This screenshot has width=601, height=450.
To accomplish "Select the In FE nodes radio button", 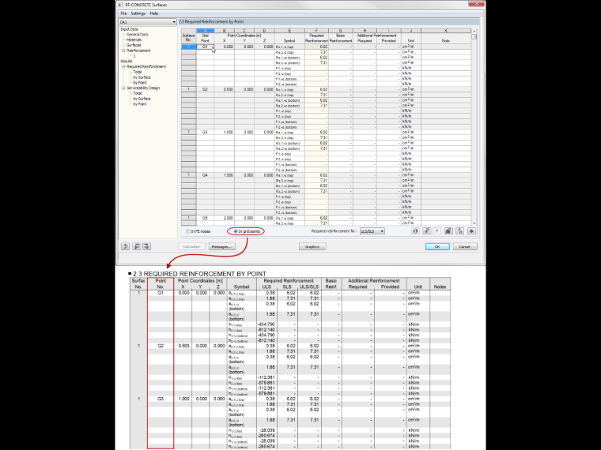I will [188, 231].
